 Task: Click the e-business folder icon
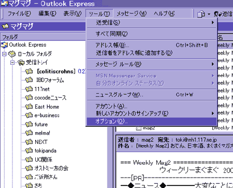coord(29,115)
